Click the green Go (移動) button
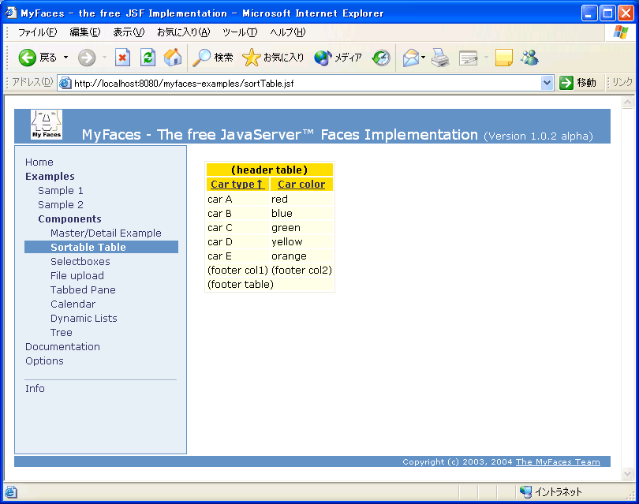Image resolution: width=639 pixels, height=504 pixels. point(578,83)
